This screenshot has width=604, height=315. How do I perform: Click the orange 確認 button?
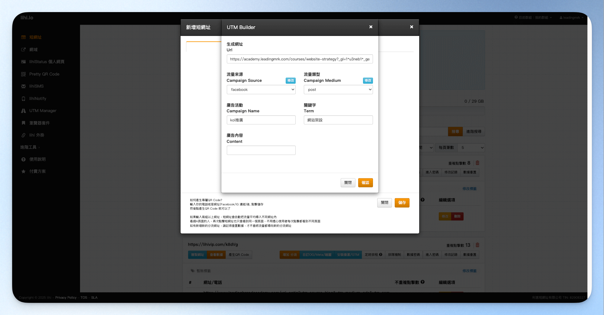pyautogui.click(x=365, y=183)
